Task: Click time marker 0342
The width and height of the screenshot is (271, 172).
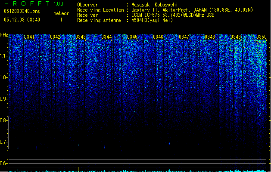Action: [x=55, y=37]
